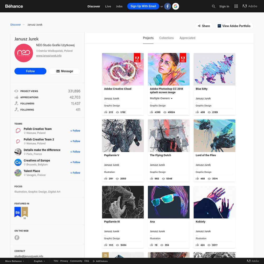This screenshot has width=264, height=264.
Task: Switch to the Appreciated tab
Action: (187, 38)
